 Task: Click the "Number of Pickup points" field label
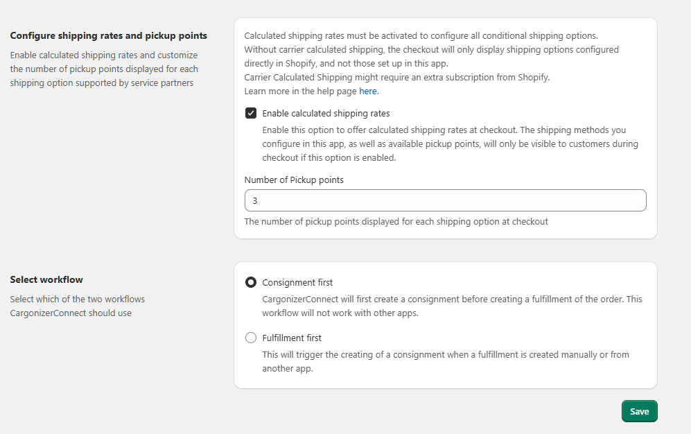294,180
